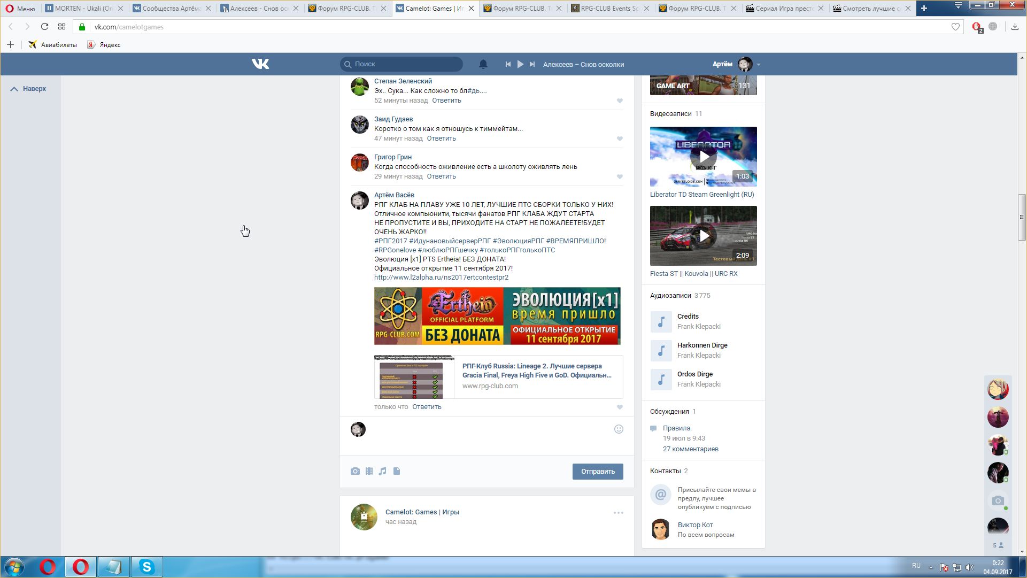The height and width of the screenshot is (578, 1027).
Task: Play the Harkonnen Dirge audio track
Action: [661, 351]
